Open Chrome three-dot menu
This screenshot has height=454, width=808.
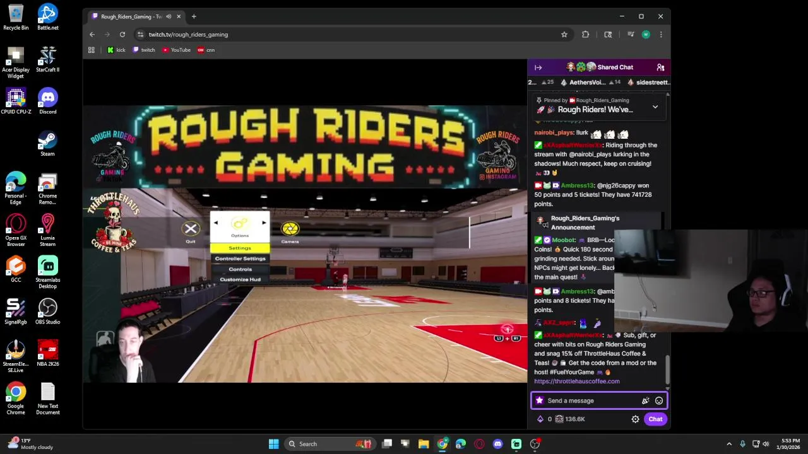pyautogui.click(x=661, y=35)
